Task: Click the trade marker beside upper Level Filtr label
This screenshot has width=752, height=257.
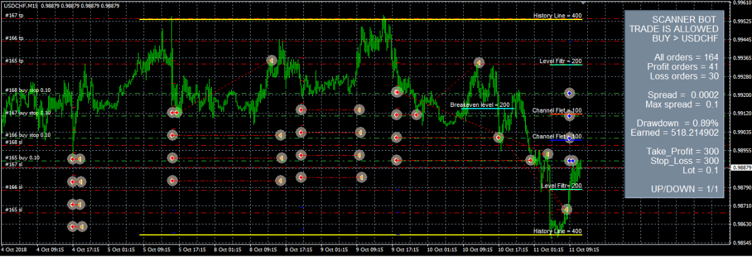Action: 479,63
